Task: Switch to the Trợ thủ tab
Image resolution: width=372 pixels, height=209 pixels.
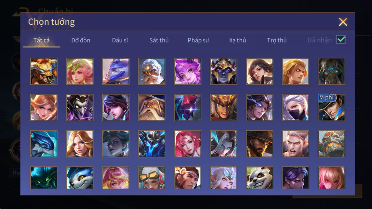Action: click(x=277, y=40)
